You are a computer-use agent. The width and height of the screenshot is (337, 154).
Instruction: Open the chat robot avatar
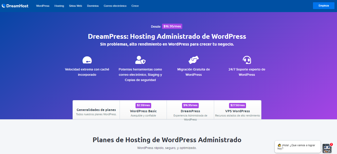coord(327,148)
